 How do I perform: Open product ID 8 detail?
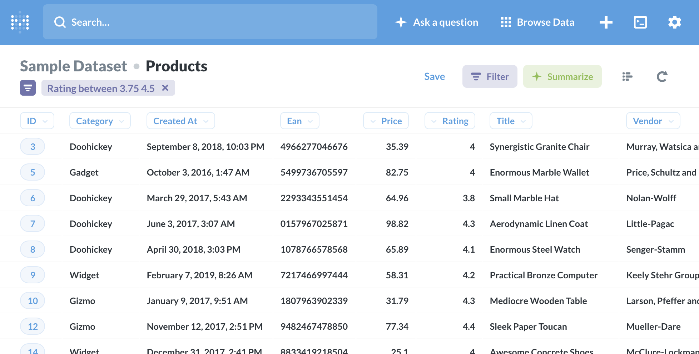click(x=33, y=249)
